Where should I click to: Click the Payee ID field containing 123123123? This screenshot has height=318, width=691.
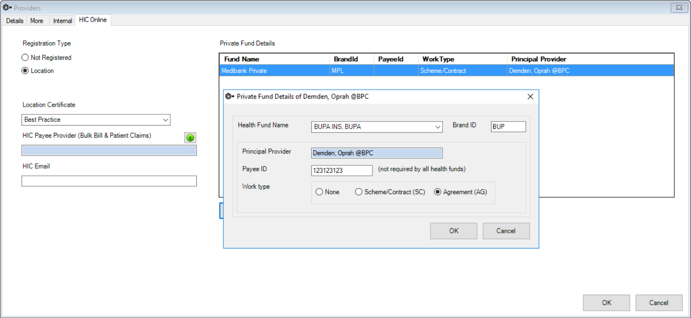tap(342, 171)
